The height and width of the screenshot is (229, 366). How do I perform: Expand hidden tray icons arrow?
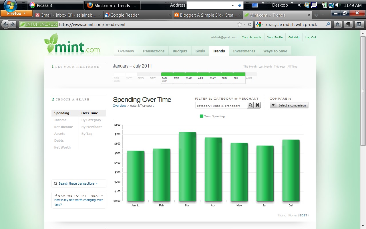pyautogui.click(x=299, y=5)
